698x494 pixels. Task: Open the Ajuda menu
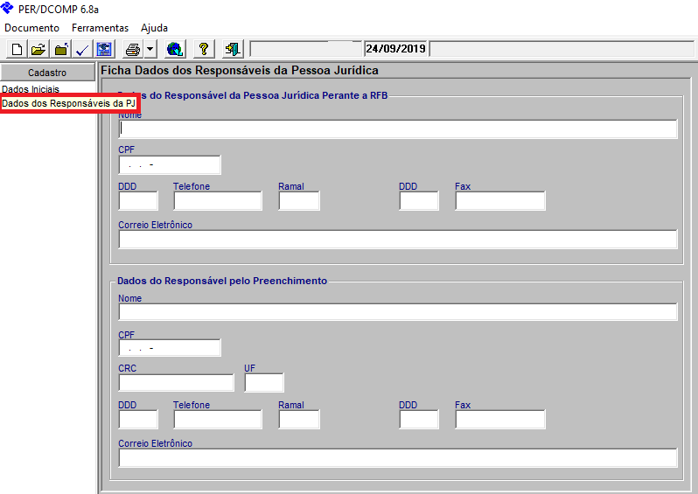coord(154,28)
